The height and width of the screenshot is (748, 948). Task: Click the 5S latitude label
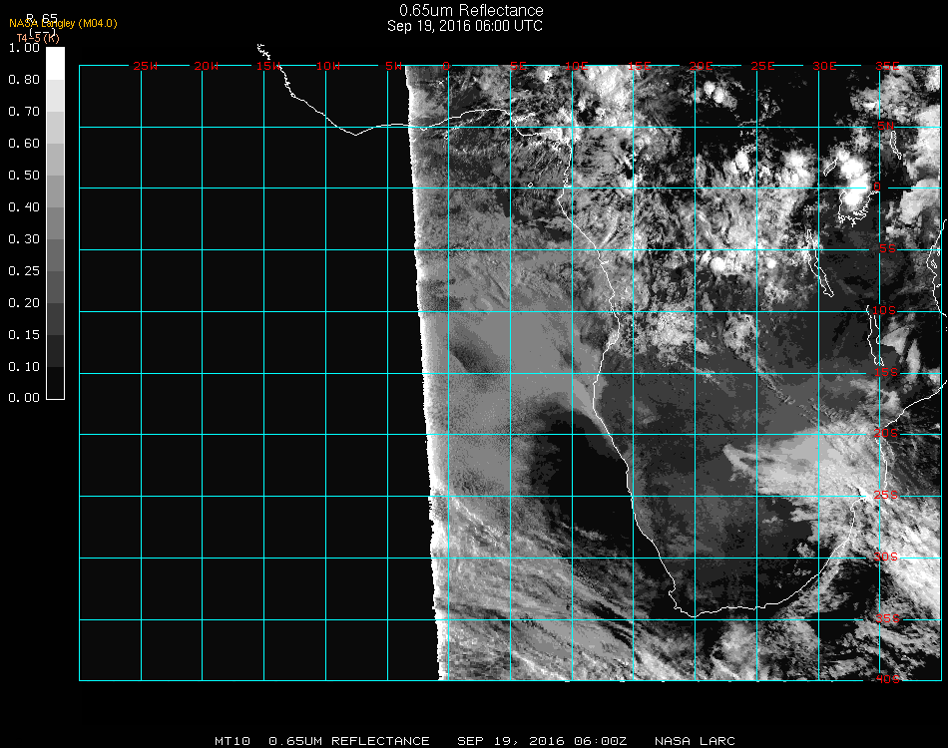pos(887,249)
